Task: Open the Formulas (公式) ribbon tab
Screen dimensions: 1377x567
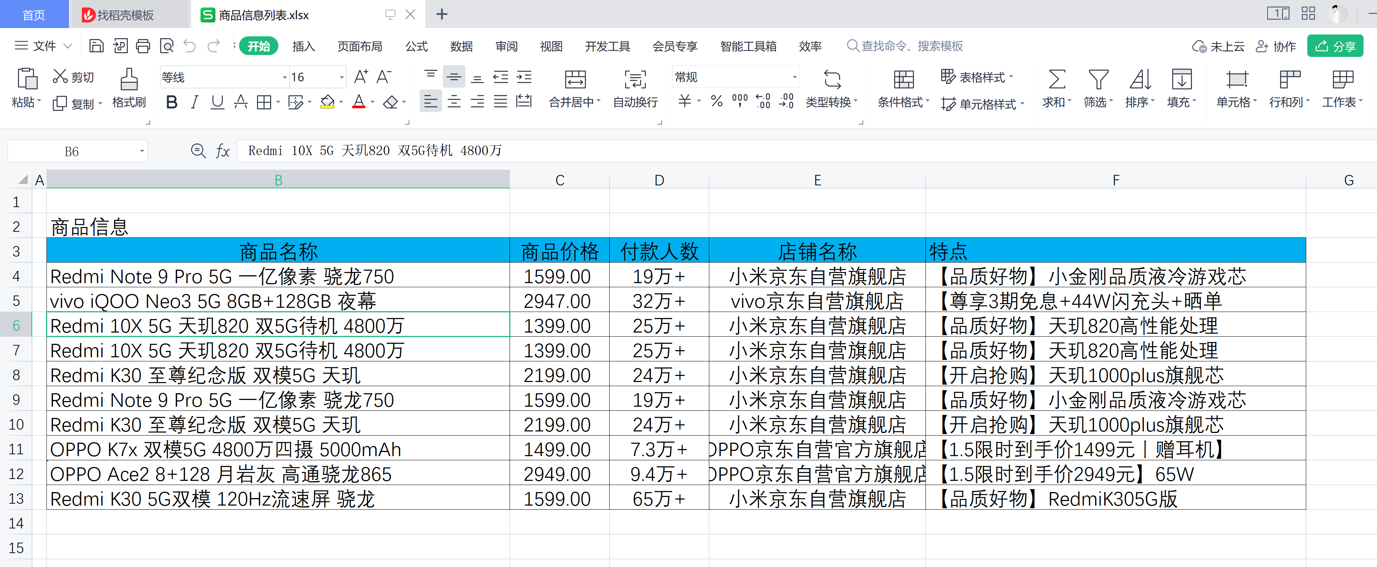Action: 416,46
